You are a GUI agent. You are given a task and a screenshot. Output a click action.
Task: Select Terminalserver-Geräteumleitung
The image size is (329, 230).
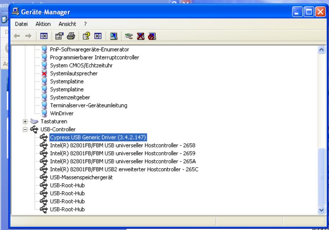(x=89, y=105)
